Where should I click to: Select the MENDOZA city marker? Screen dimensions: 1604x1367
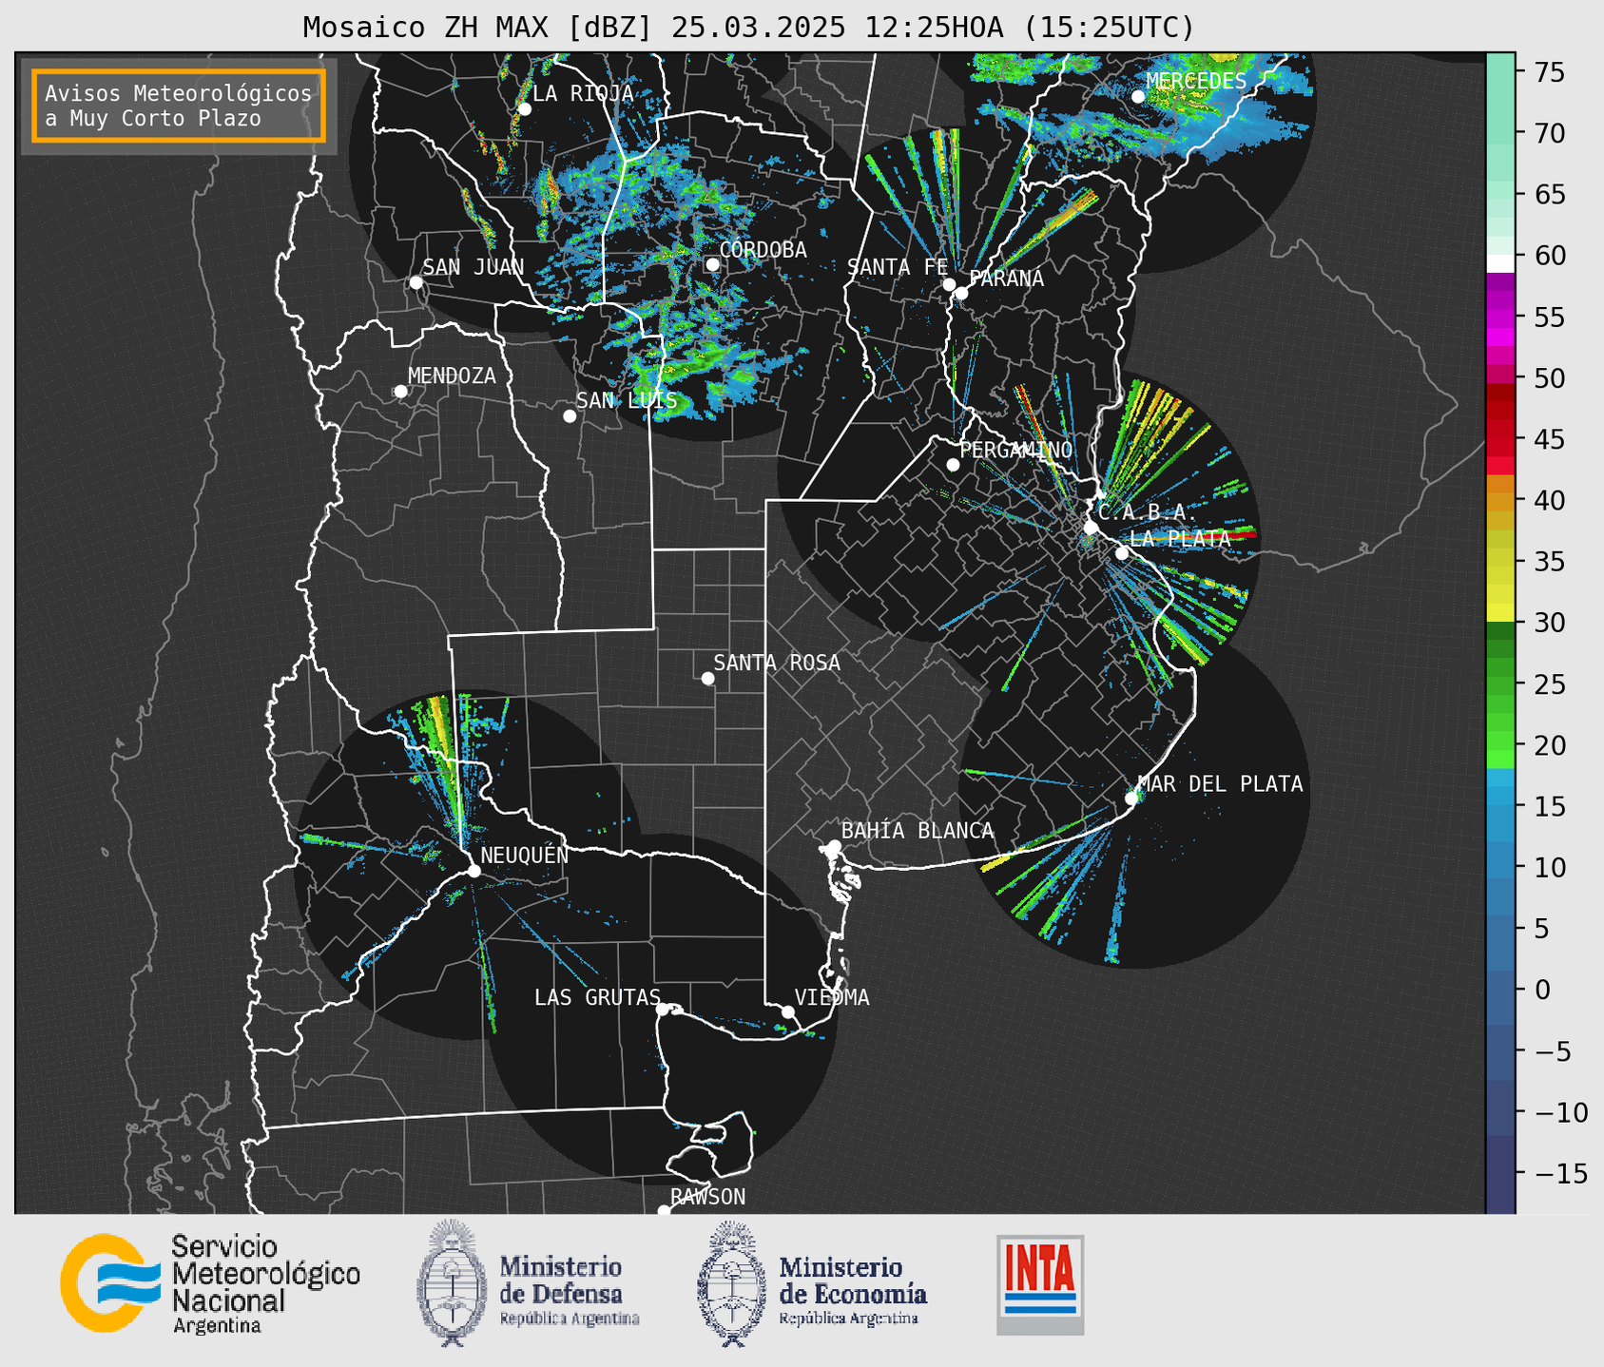(400, 392)
